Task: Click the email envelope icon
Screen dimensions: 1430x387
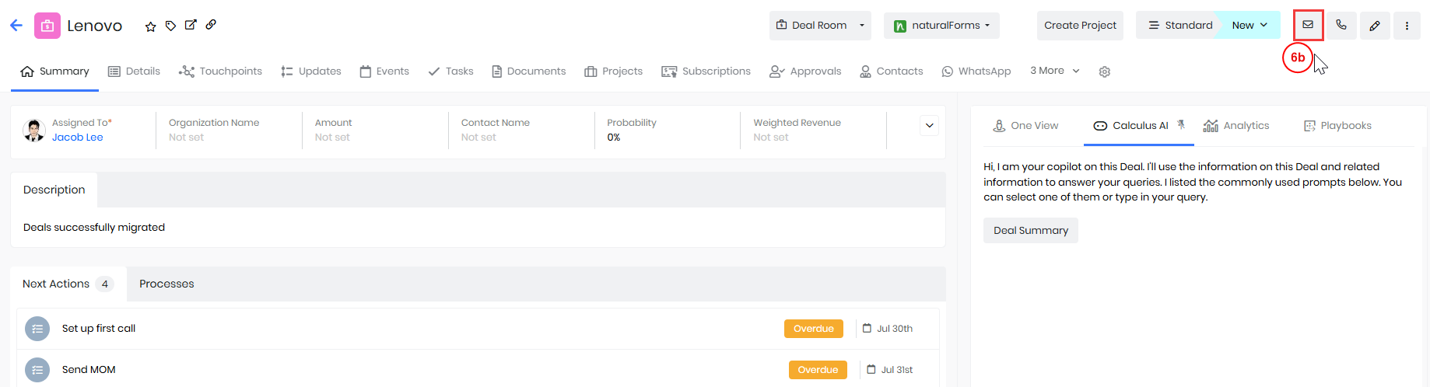Action: pos(1308,25)
